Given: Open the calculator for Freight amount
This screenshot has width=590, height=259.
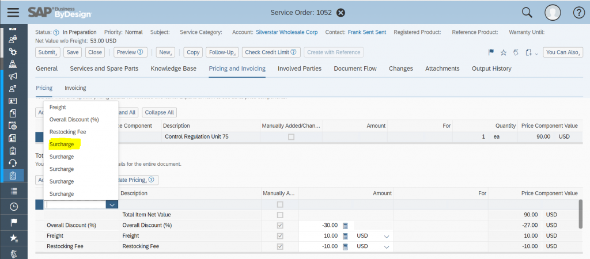Looking at the screenshot, I should [346, 236].
